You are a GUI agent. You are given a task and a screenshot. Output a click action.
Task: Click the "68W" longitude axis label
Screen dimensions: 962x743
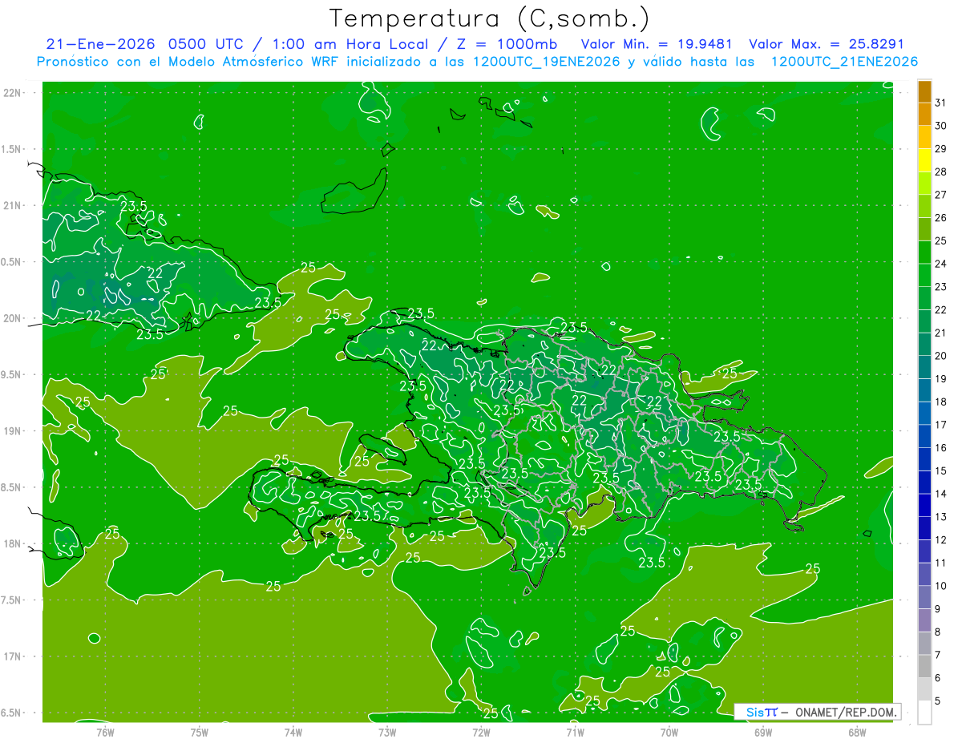(x=857, y=733)
